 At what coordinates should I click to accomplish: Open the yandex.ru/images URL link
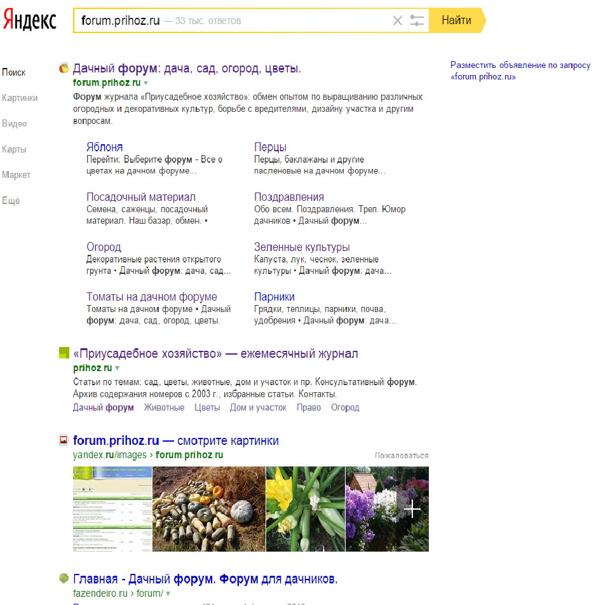(x=148, y=455)
